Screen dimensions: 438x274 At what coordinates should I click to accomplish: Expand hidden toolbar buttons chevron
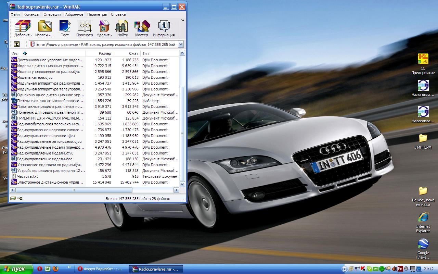click(x=182, y=21)
